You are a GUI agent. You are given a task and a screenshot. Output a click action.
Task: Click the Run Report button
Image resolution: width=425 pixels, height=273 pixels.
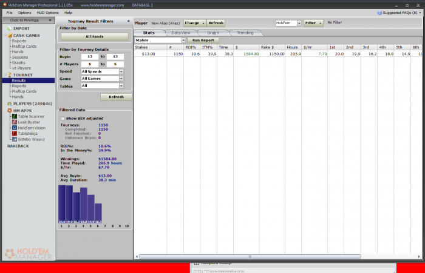click(203, 41)
